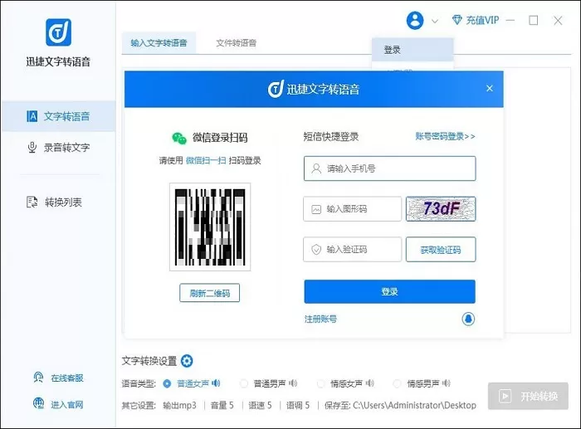The height and width of the screenshot is (429, 581).
Task: Select the 普通男声 radio button
Action: pos(244,384)
